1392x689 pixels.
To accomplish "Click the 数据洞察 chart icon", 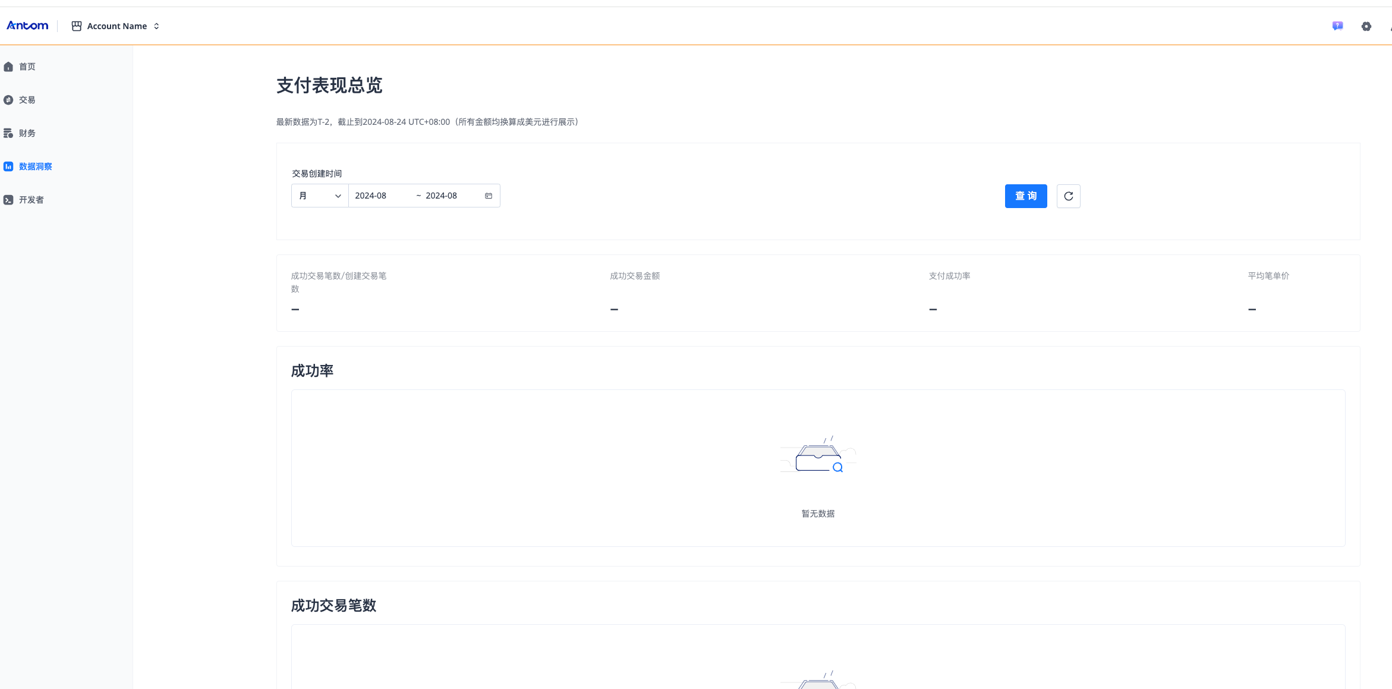I will point(8,166).
